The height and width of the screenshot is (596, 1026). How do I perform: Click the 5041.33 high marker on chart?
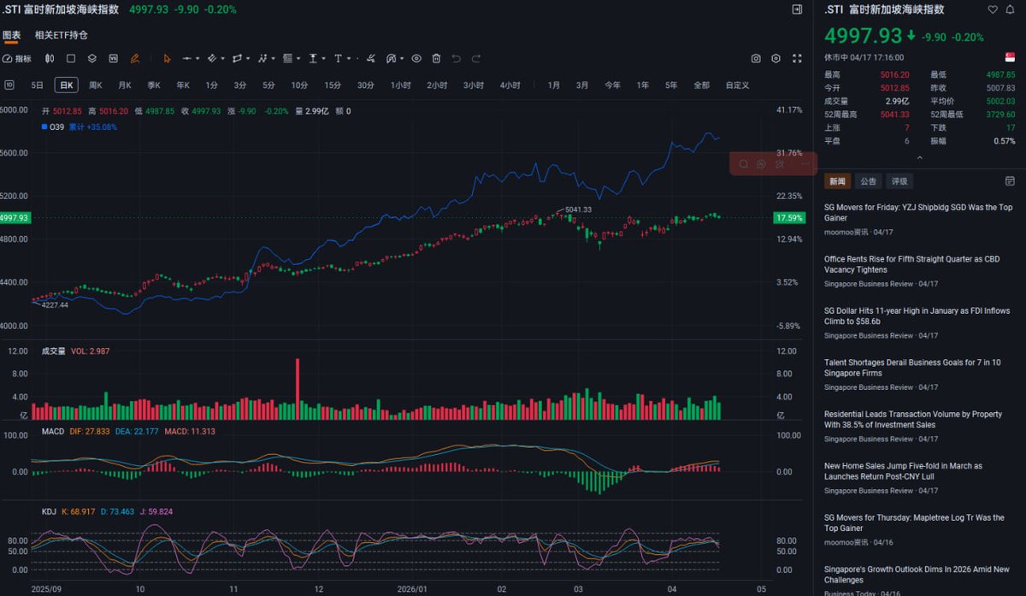pos(578,209)
